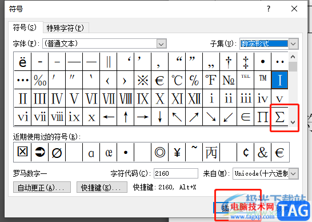Choose the left arrow ← symbol
The width and height of the screenshot is (312, 222).
(x=108, y=117)
